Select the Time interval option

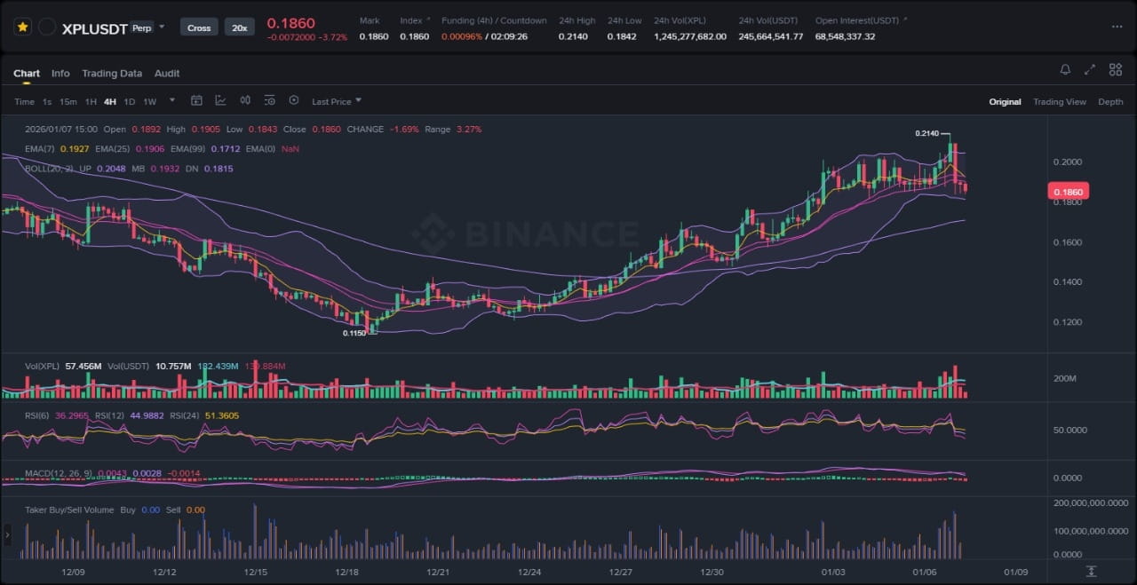coord(24,101)
